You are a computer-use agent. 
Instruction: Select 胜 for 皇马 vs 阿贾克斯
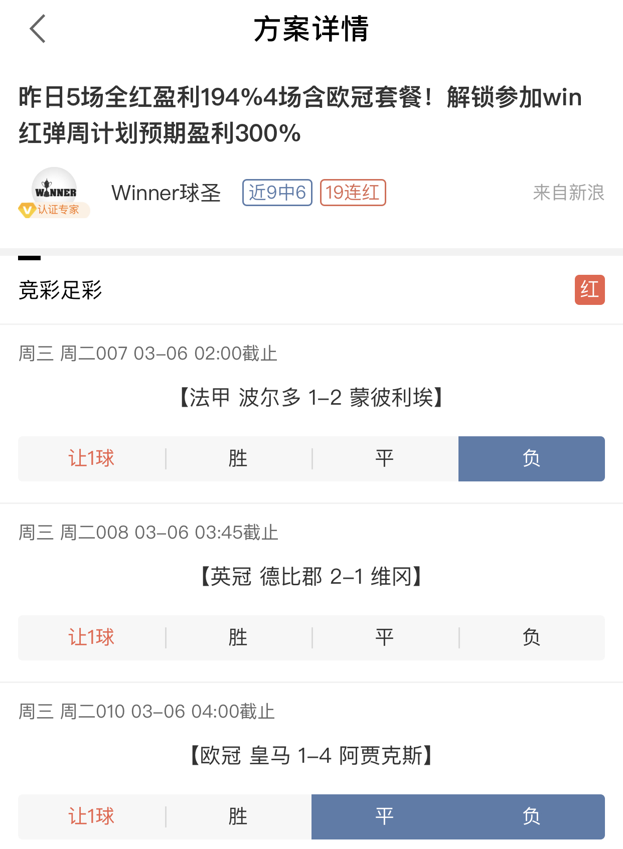click(x=238, y=817)
